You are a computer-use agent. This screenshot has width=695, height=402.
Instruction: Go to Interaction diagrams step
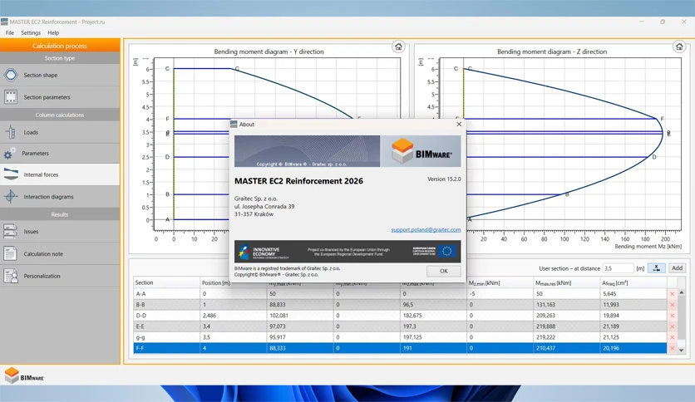(x=60, y=197)
